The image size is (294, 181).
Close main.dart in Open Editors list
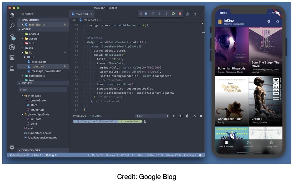23,25
